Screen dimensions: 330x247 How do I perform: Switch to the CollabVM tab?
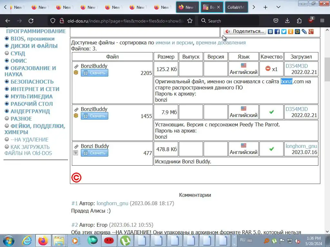[x=236, y=7]
